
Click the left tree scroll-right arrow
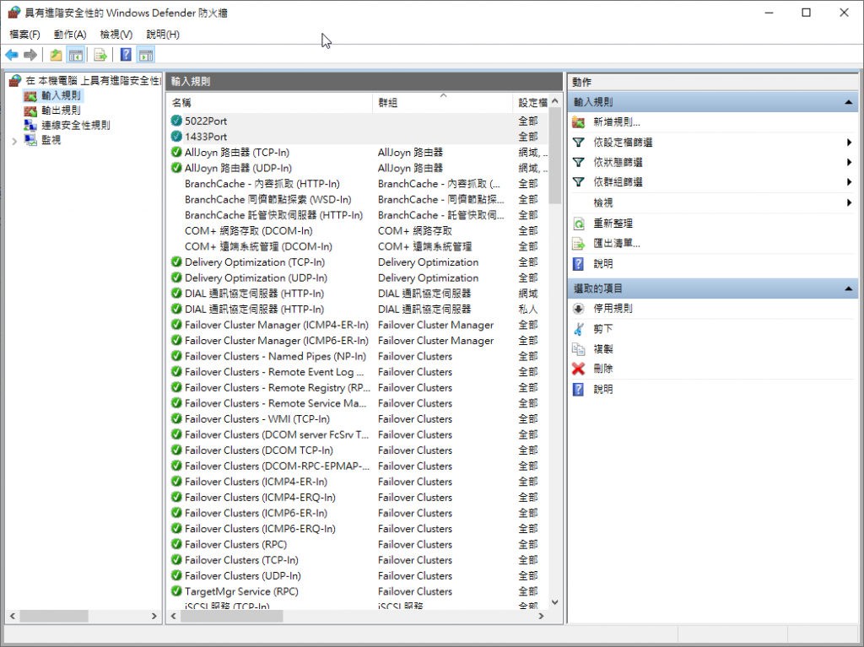154,616
